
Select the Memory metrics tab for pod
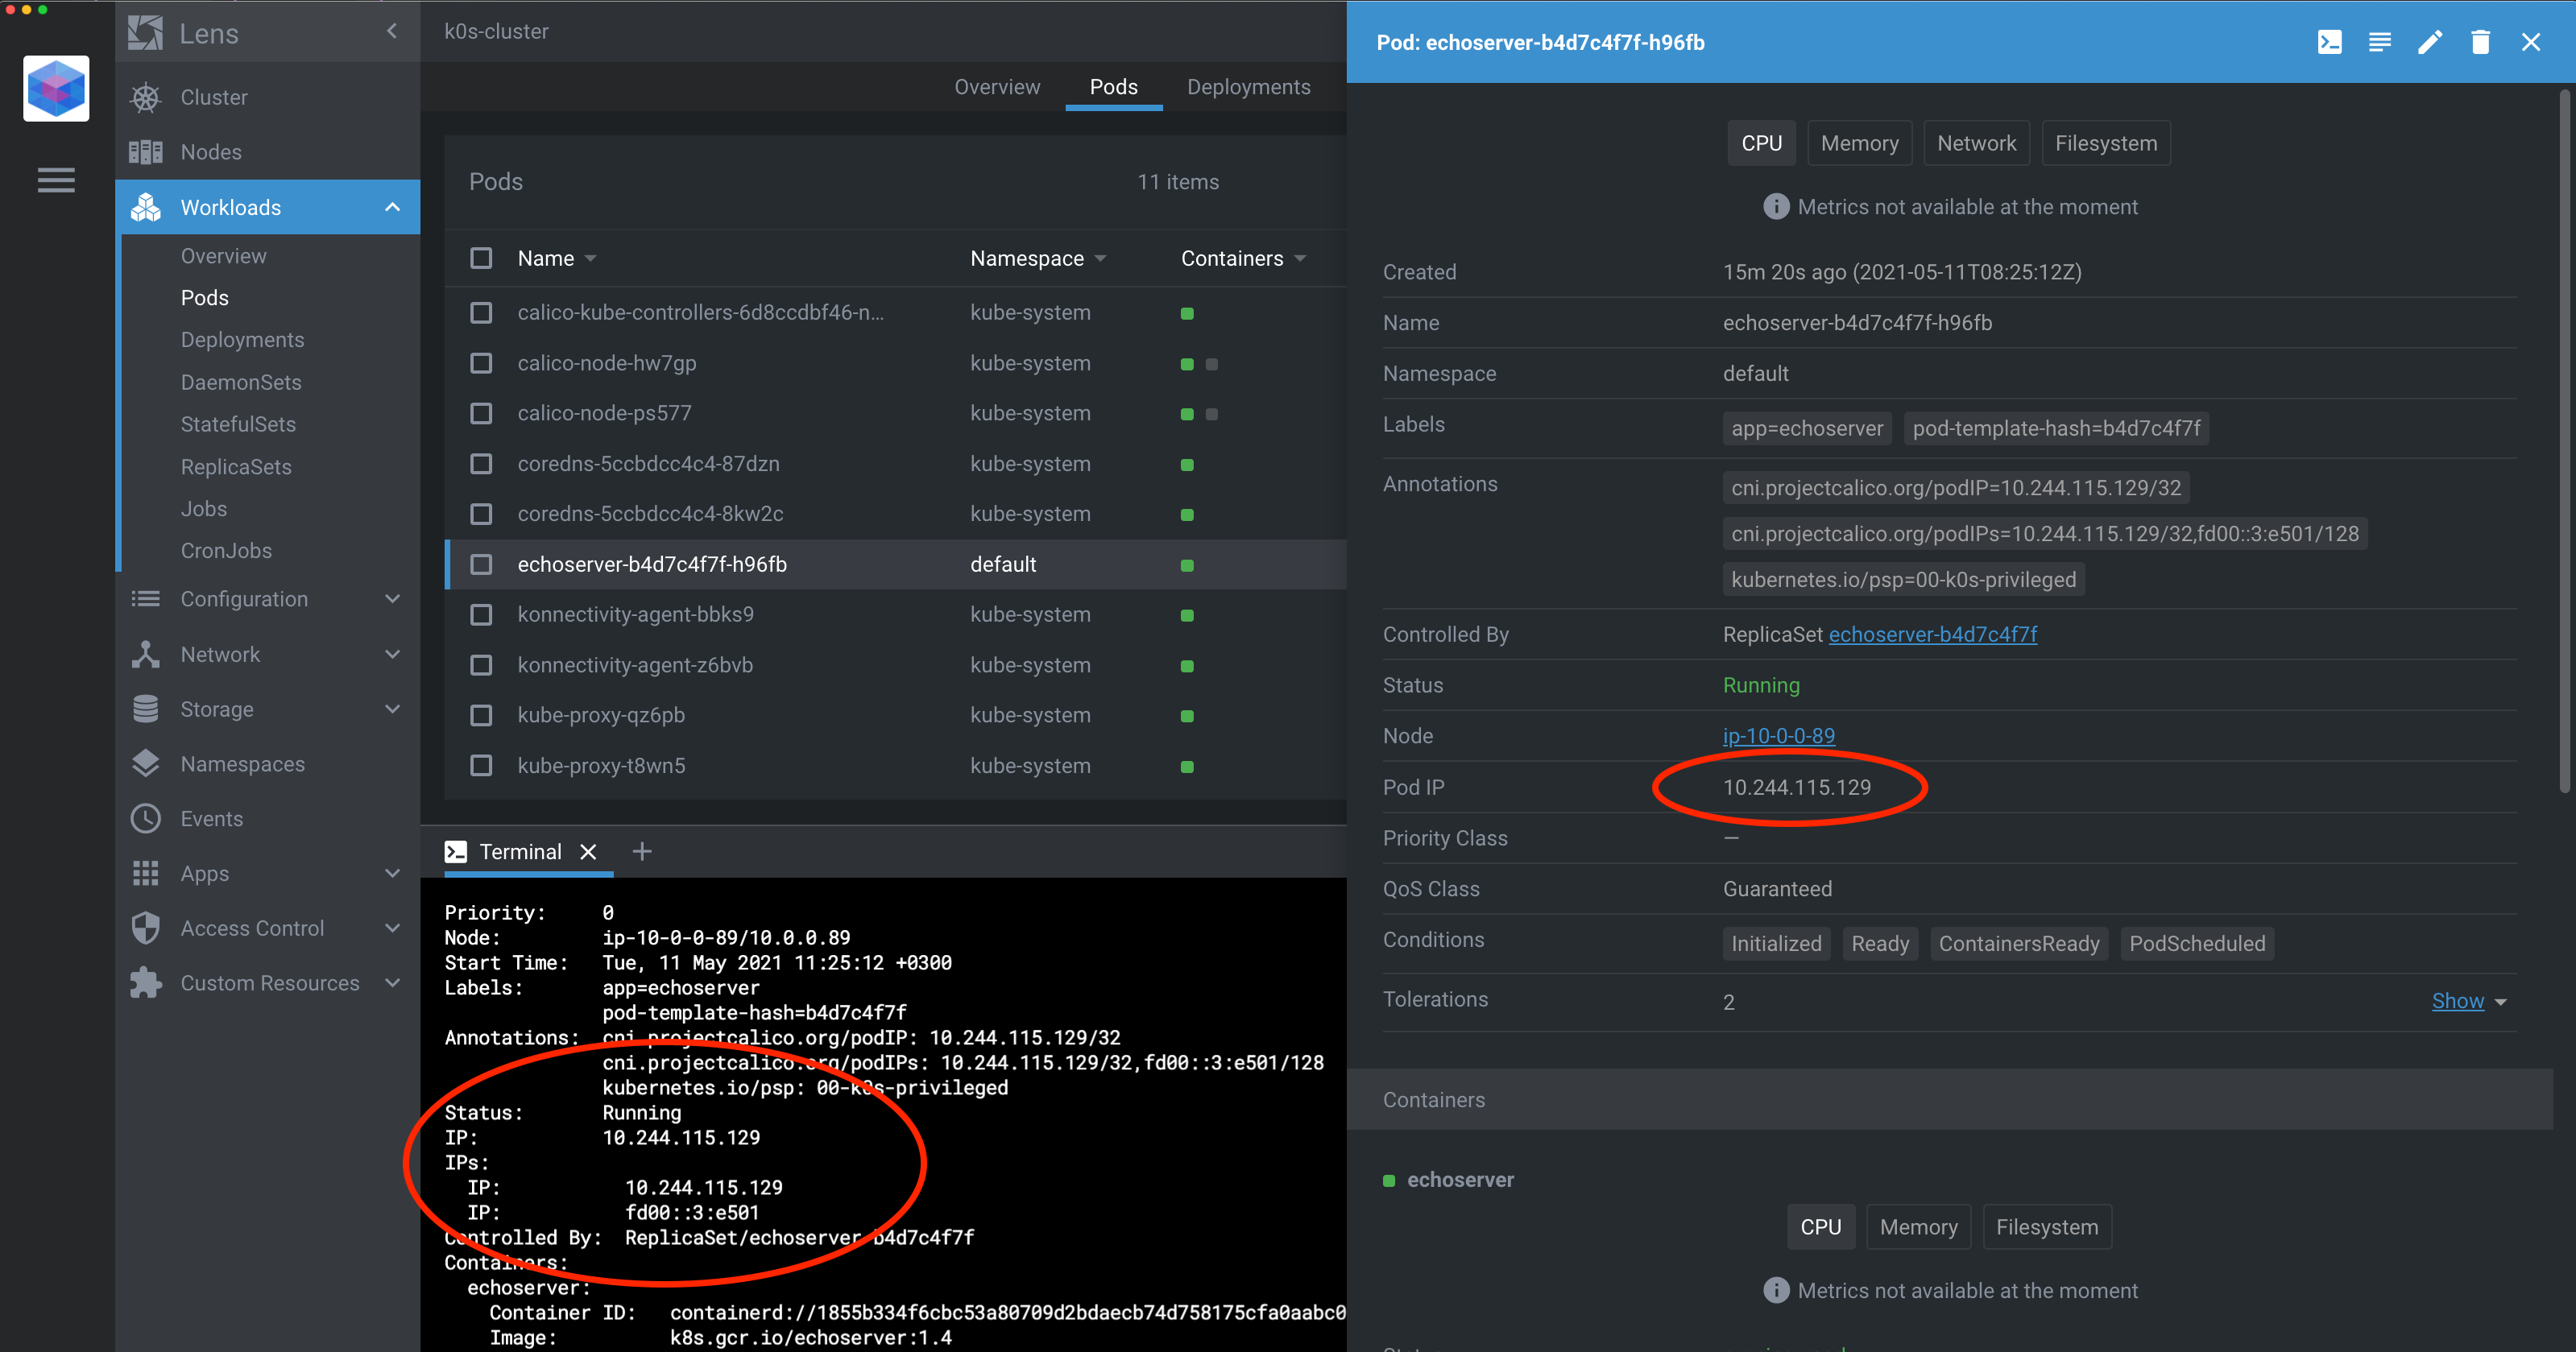click(x=1859, y=143)
